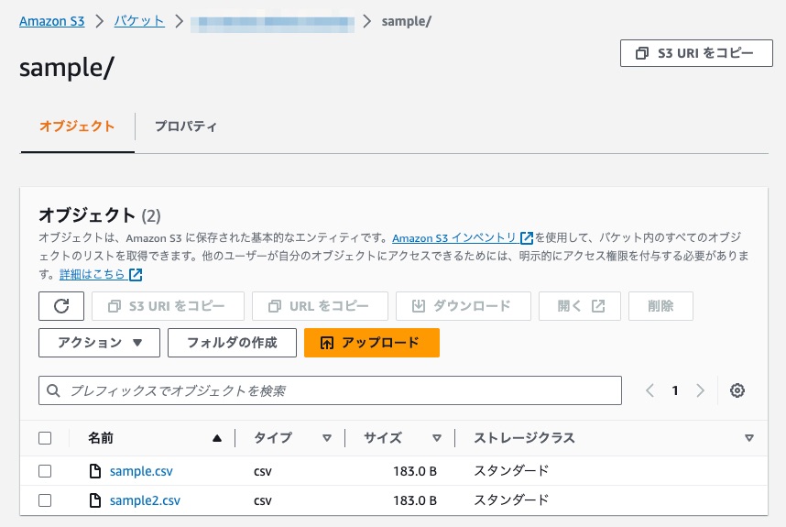Click the top S3 URI をコピー button
Viewport: 786px width, 527px height.
696,53
